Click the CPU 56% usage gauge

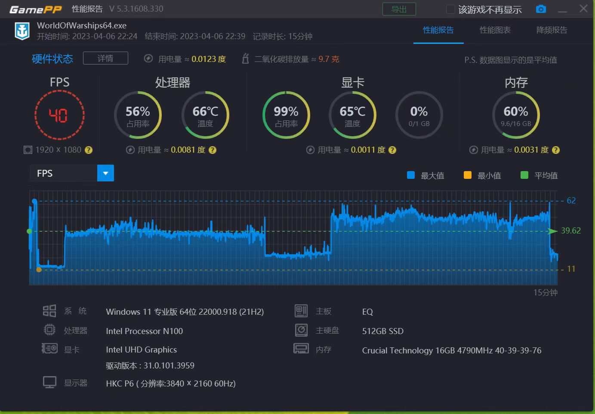point(138,115)
